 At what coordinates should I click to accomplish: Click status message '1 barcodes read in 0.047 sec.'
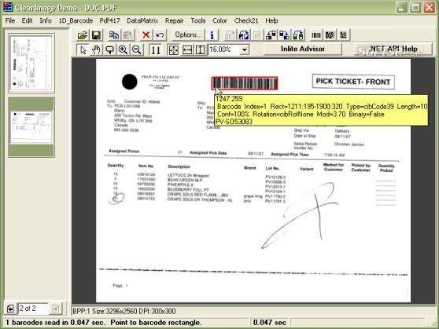point(55,323)
